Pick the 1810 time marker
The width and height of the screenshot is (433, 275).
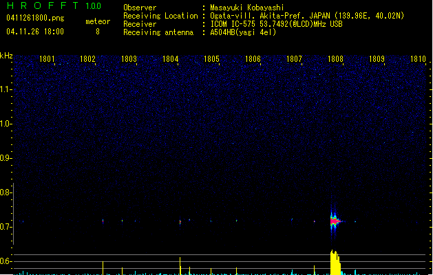417,59
